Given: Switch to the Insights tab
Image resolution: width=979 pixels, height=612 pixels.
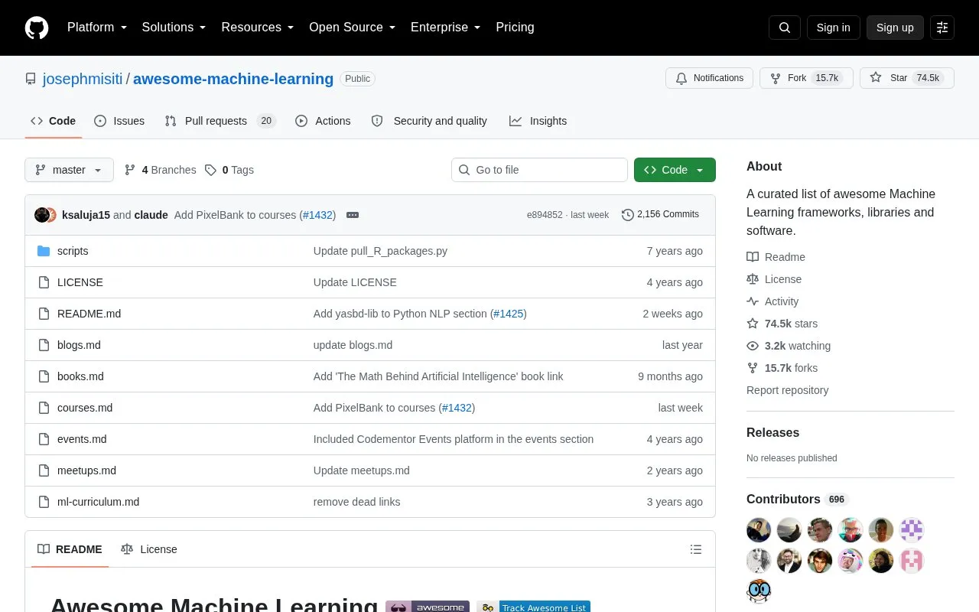Looking at the screenshot, I should pyautogui.click(x=538, y=121).
